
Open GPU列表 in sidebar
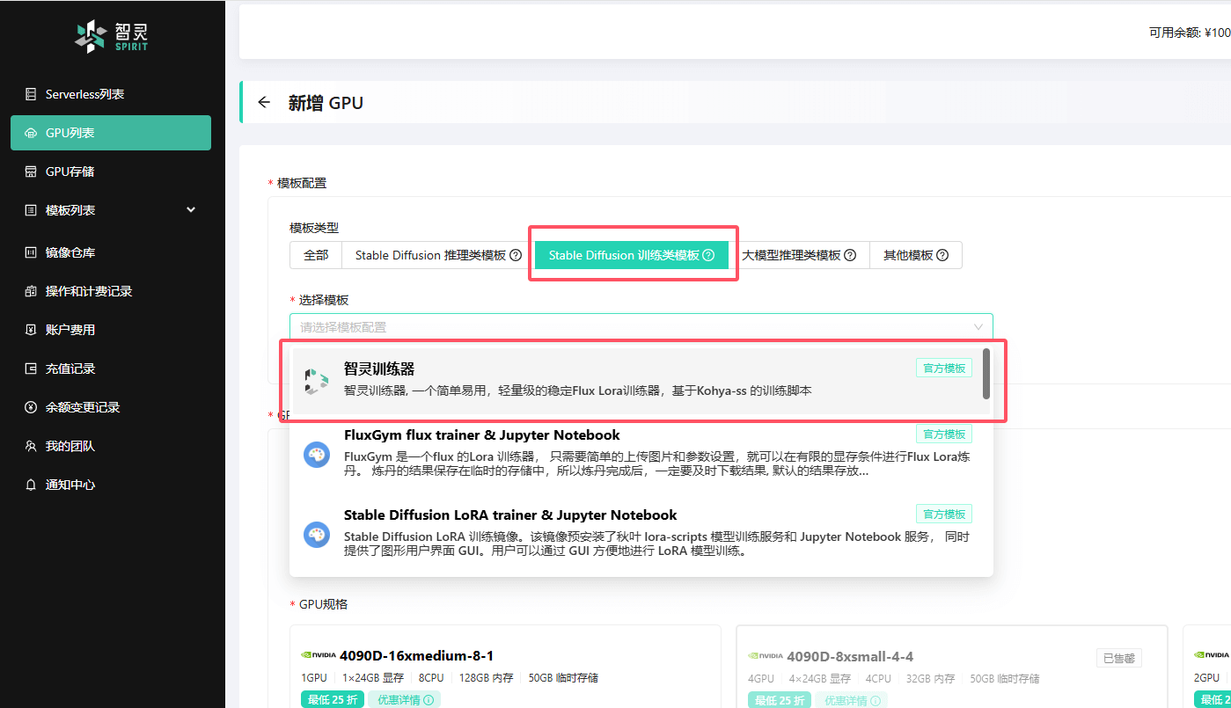(x=111, y=133)
